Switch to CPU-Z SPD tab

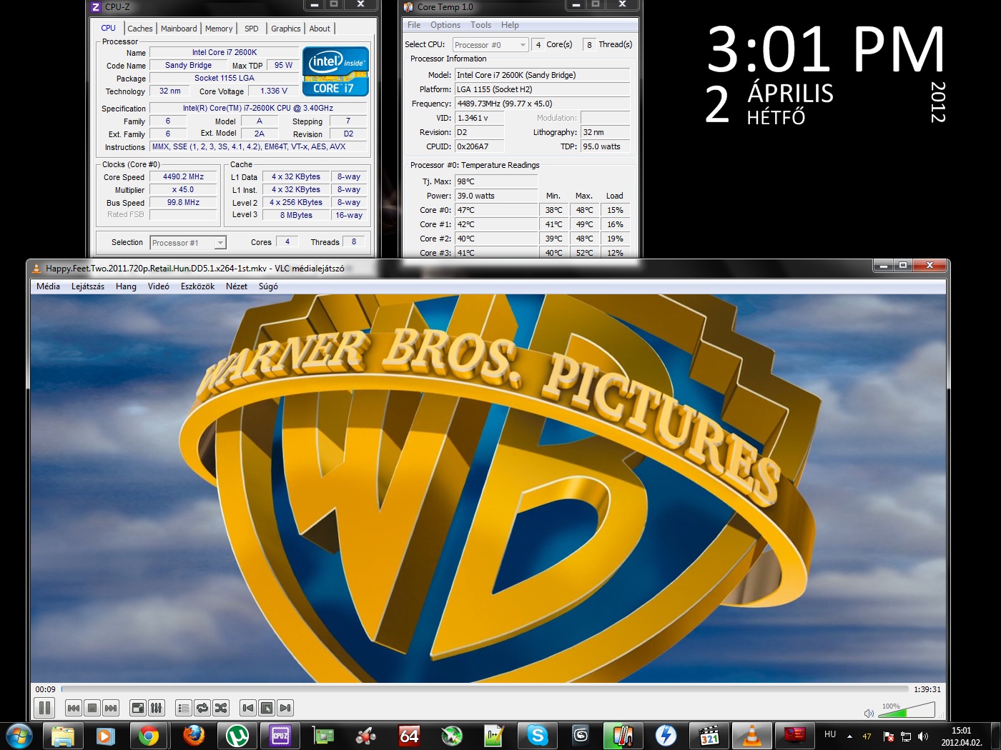[252, 29]
